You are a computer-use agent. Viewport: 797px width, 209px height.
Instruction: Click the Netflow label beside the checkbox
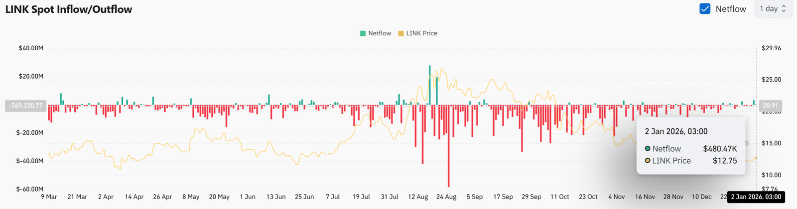pyautogui.click(x=731, y=9)
